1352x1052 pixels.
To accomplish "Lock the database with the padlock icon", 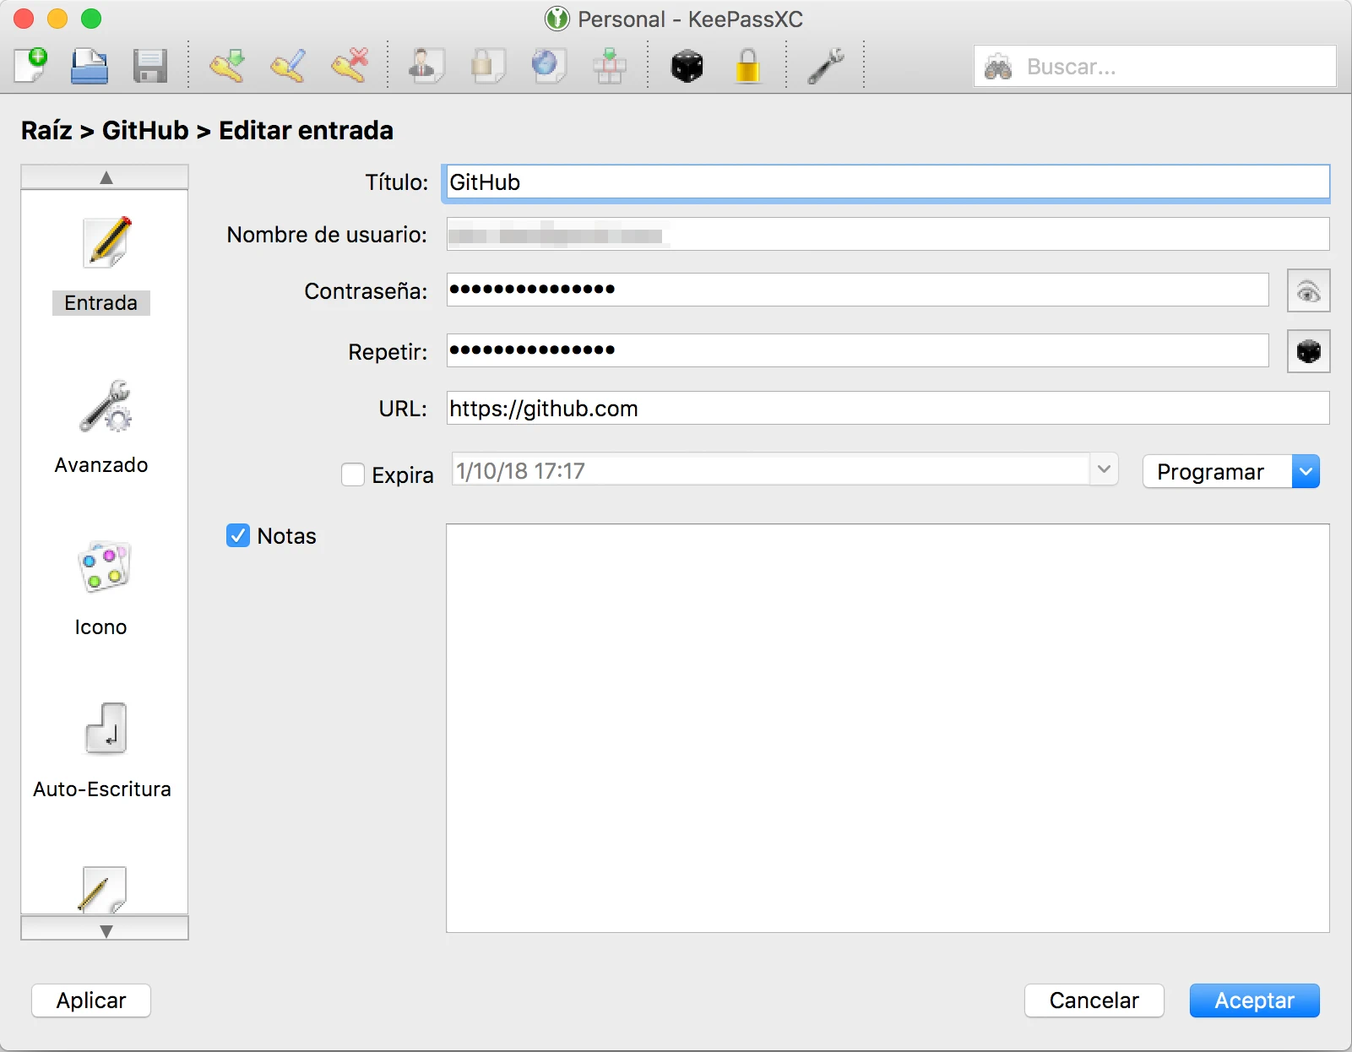I will (747, 66).
